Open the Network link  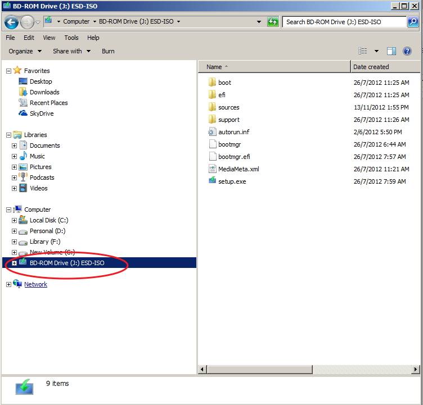[35, 284]
